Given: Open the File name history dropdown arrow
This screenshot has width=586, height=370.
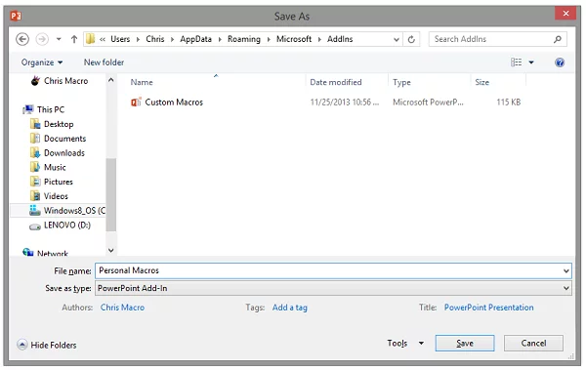Looking at the screenshot, I should coord(565,270).
